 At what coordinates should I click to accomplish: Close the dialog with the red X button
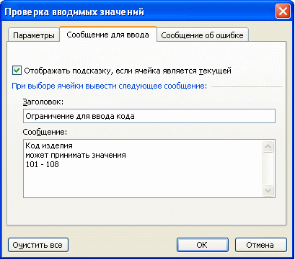pyautogui.click(x=283, y=12)
